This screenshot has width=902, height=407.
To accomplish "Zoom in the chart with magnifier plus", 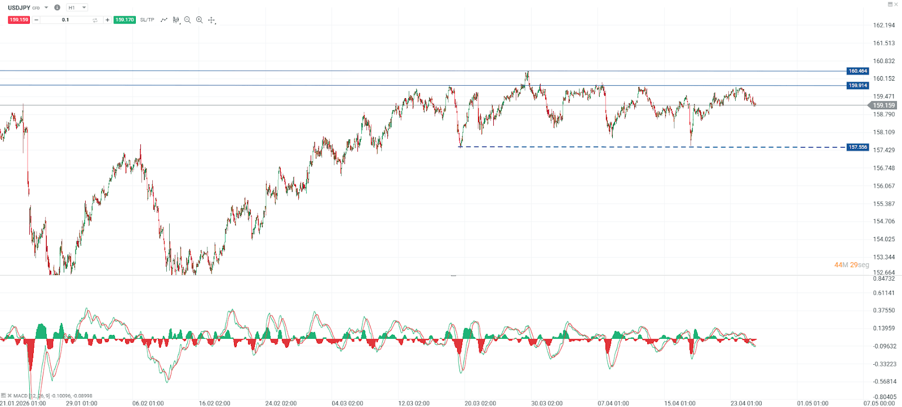I will 200,20.
